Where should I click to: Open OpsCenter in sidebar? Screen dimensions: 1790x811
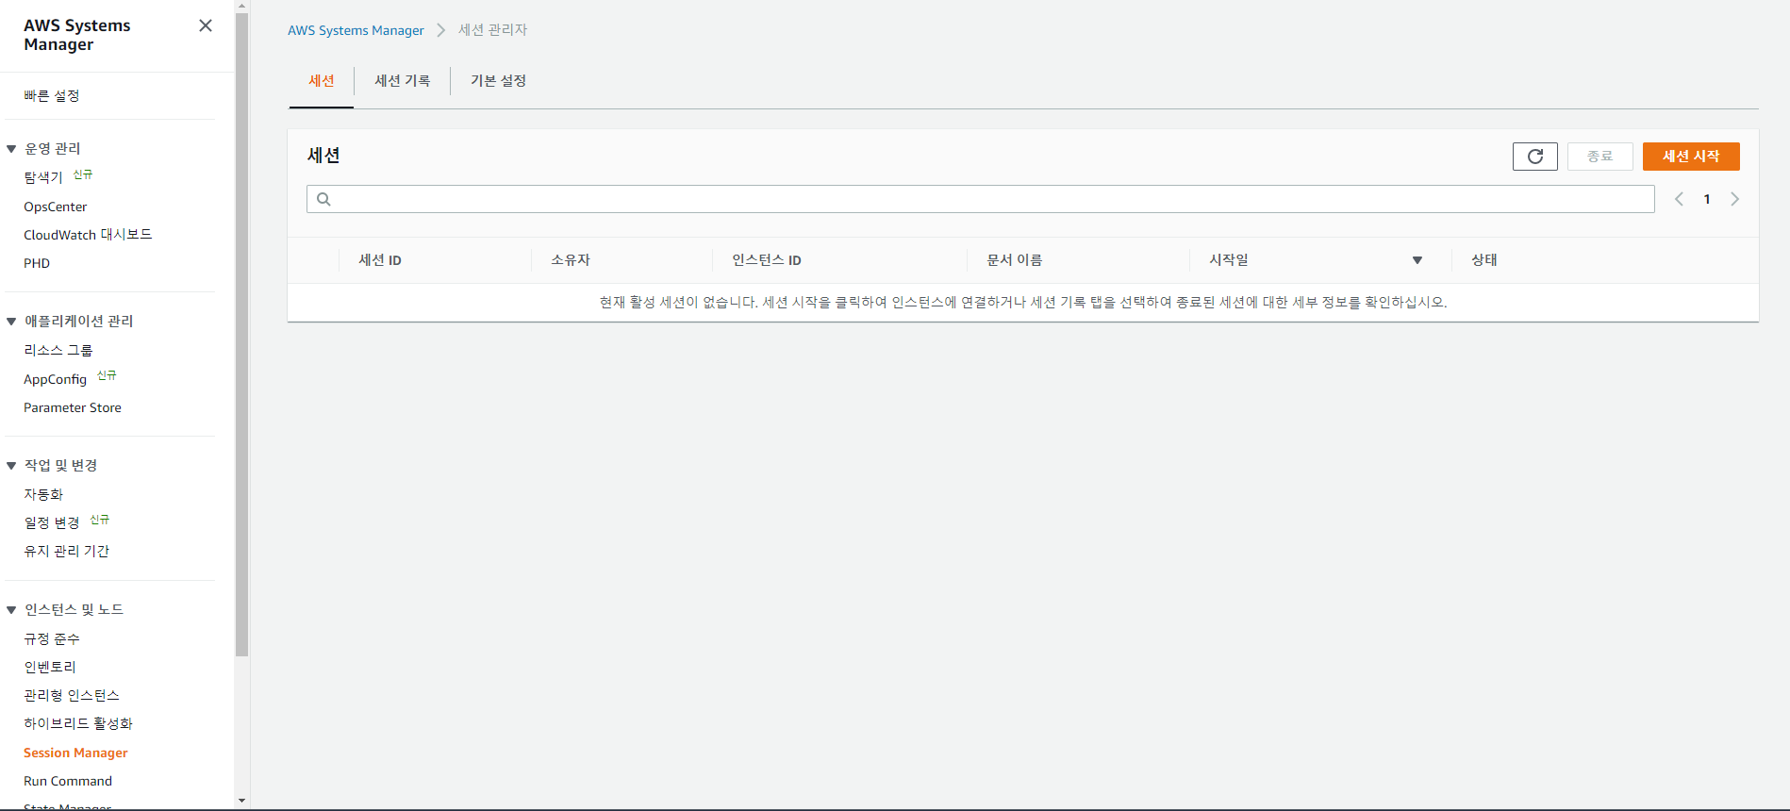(56, 207)
